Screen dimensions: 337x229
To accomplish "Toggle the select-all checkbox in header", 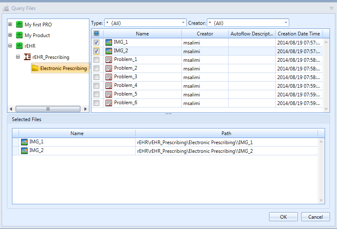I will [96, 34].
